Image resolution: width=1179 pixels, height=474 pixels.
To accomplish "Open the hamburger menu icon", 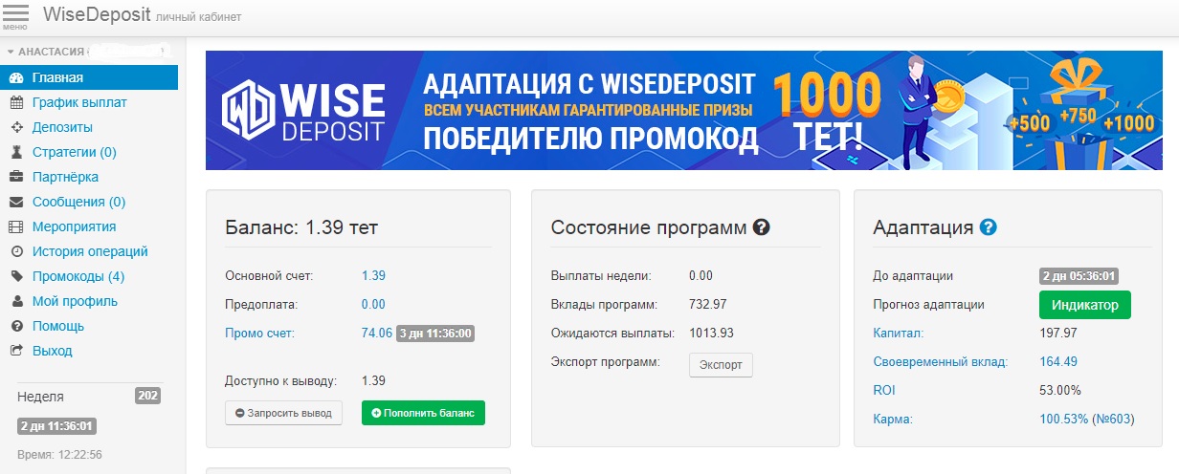I will [x=16, y=15].
